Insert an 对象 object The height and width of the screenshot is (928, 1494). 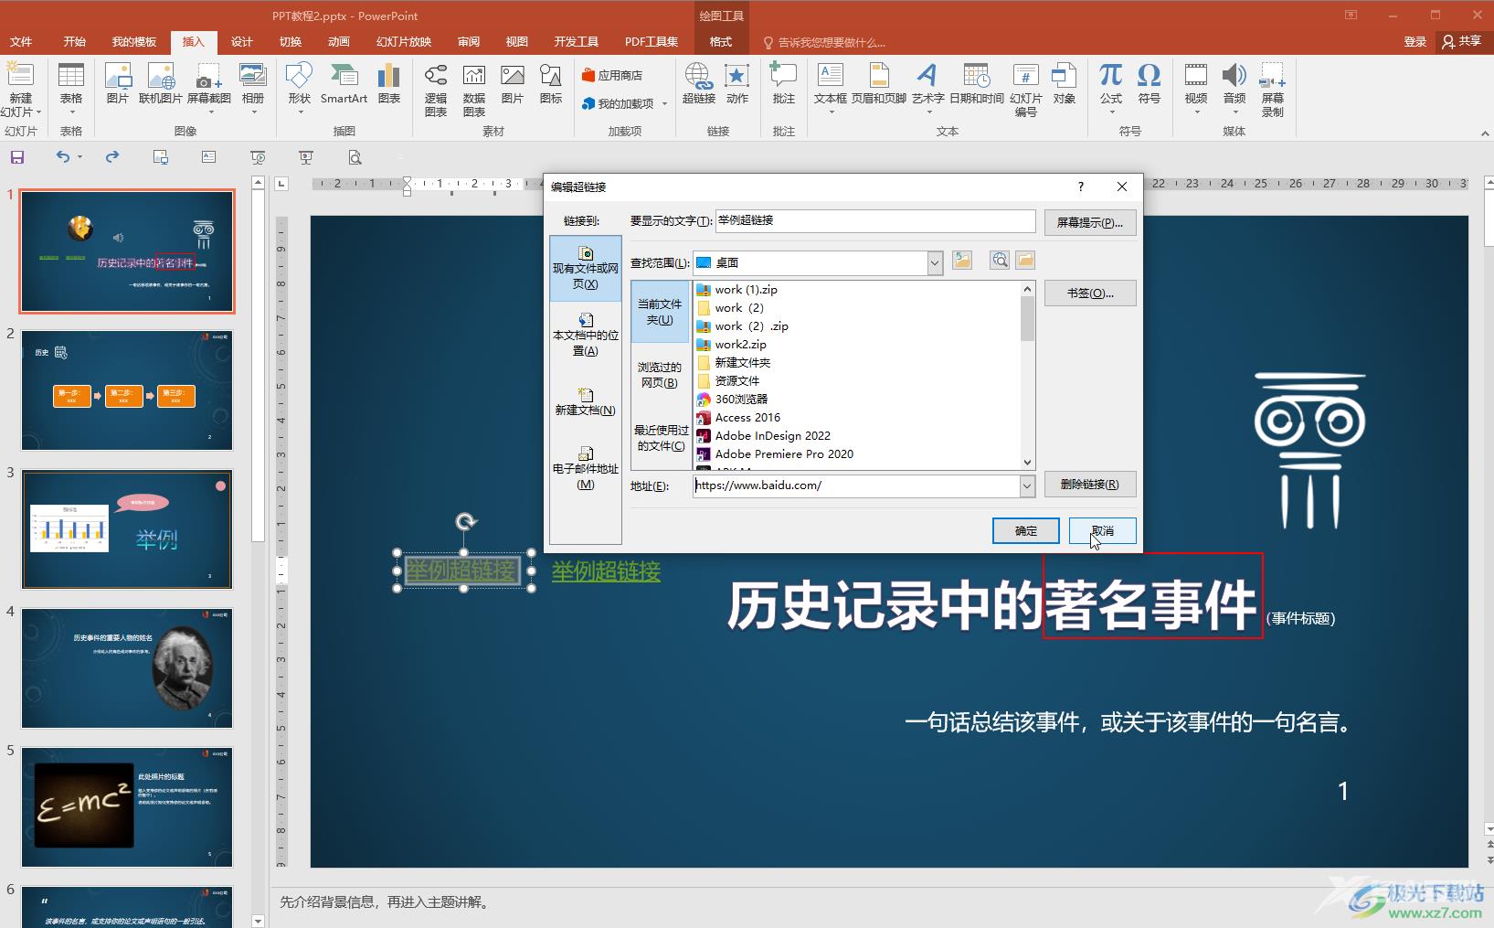1065,84
